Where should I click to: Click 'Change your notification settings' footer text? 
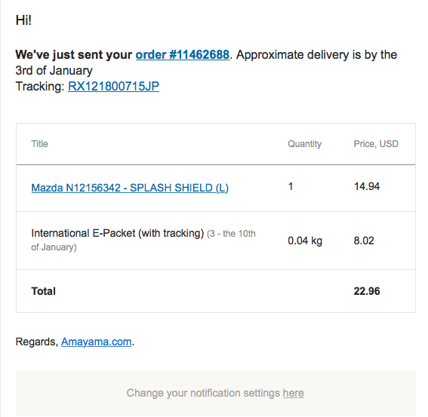pyautogui.click(x=203, y=393)
